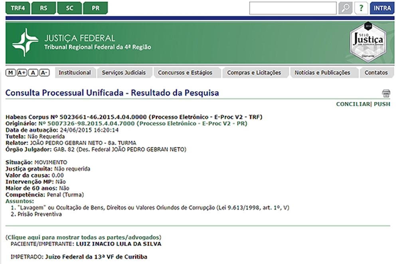This screenshot has width=399, height=264.
Task: Select text 'Juízo Federal da 13ª VF de Curitiba'
Action: point(96,257)
